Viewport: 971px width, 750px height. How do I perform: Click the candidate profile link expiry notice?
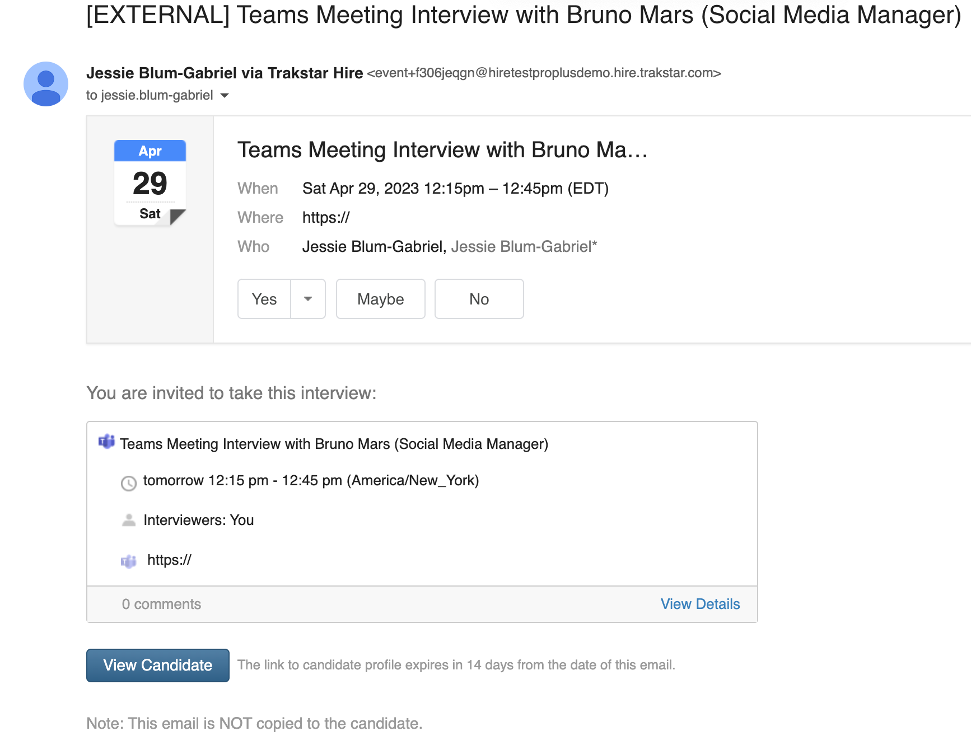coord(456,665)
